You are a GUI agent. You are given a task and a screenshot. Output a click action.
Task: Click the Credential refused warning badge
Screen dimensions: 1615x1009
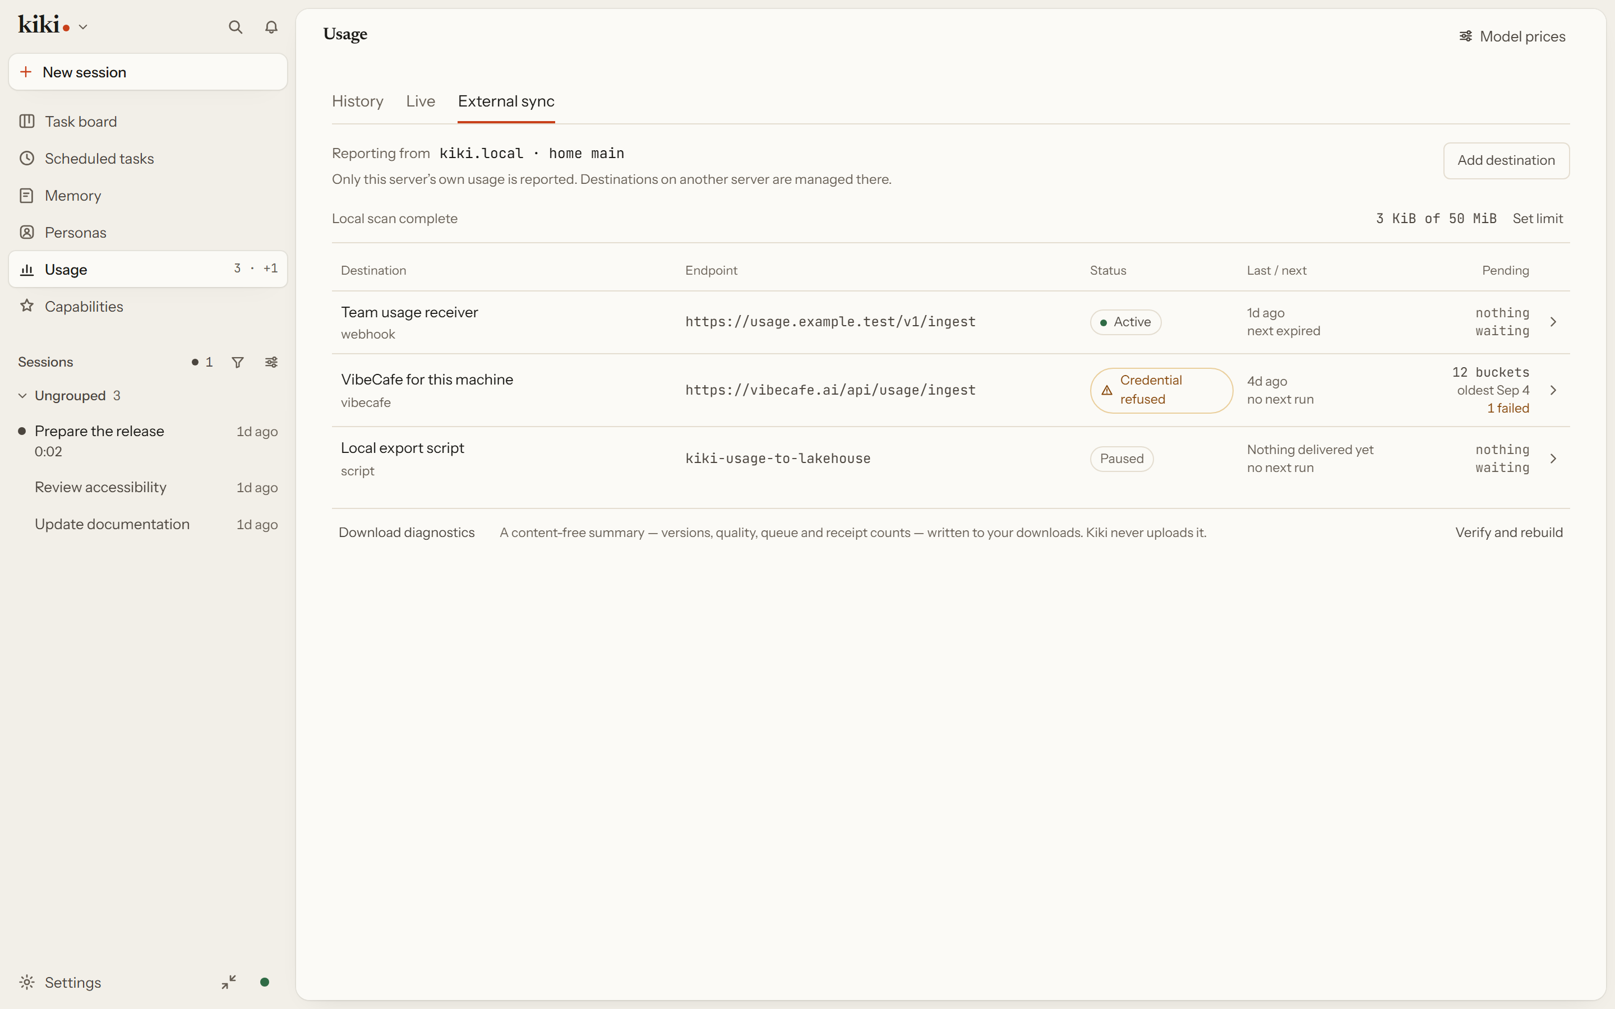pyautogui.click(x=1161, y=390)
